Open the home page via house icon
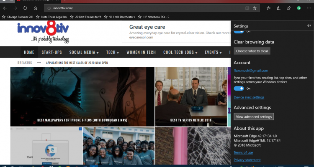This screenshot has width=314, height=167. tap(35, 8)
